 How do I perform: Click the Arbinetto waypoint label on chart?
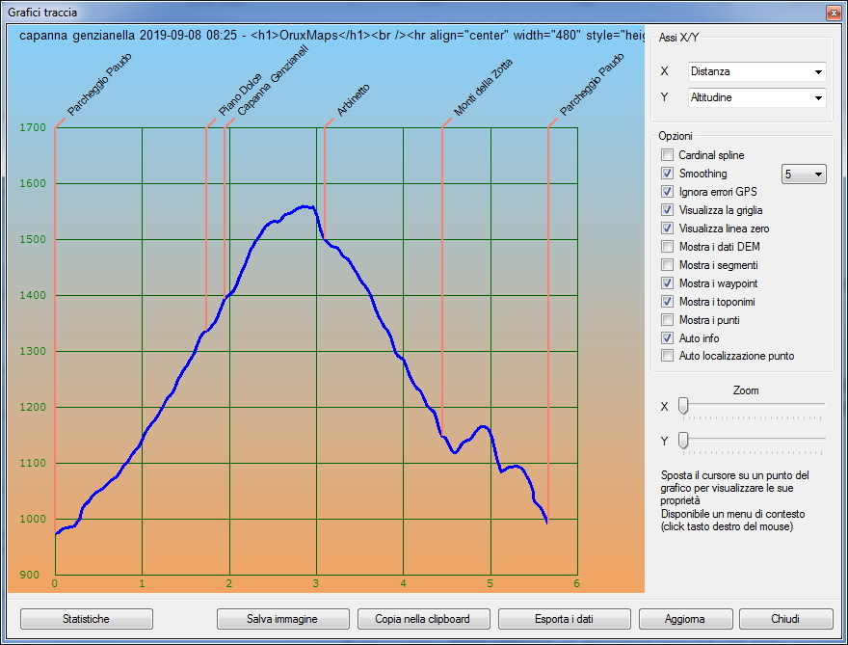pyautogui.click(x=352, y=101)
